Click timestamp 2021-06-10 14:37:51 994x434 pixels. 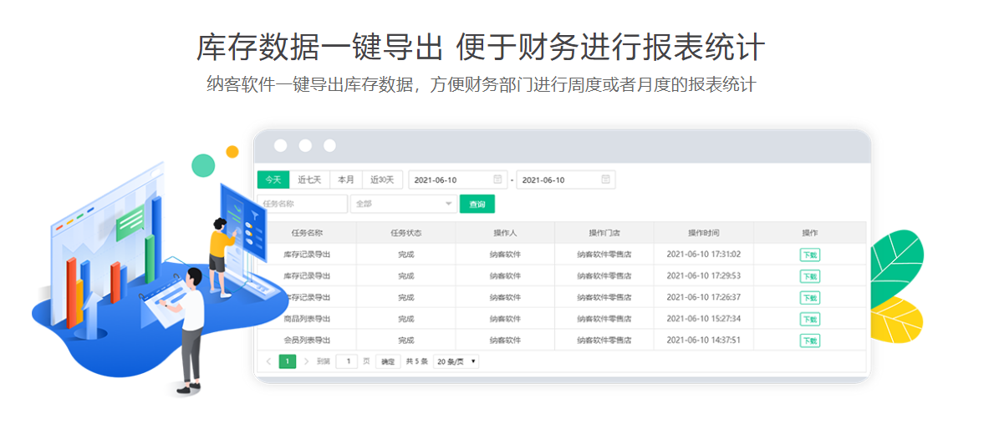click(x=704, y=341)
